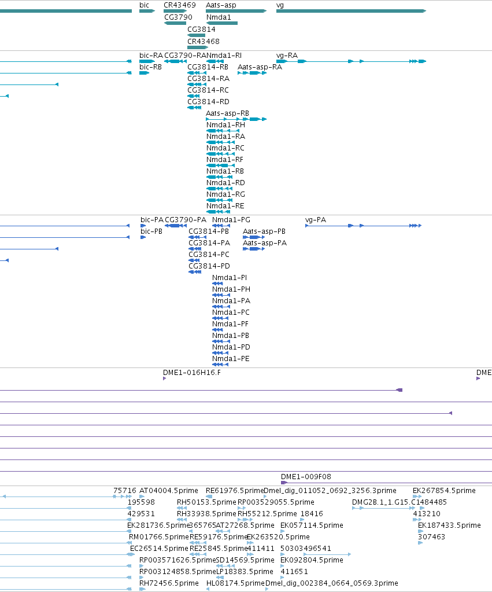Click the vg-PA protein label
This screenshot has width=492, height=592.
point(316,220)
